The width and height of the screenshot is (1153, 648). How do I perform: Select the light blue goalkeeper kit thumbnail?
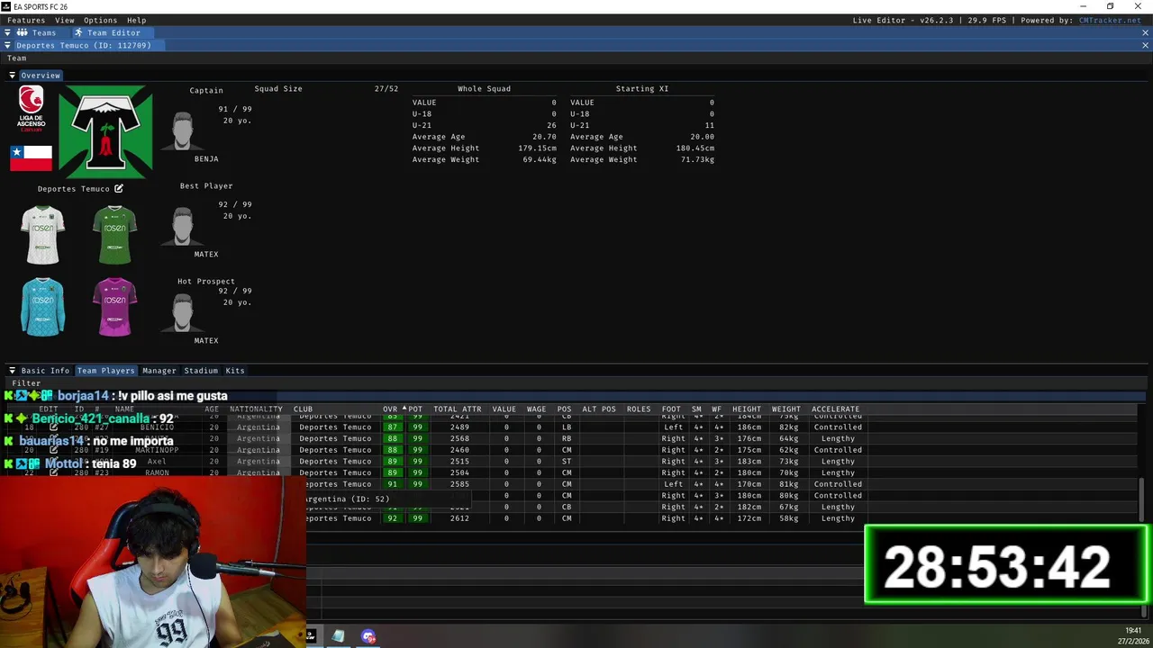click(x=43, y=307)
